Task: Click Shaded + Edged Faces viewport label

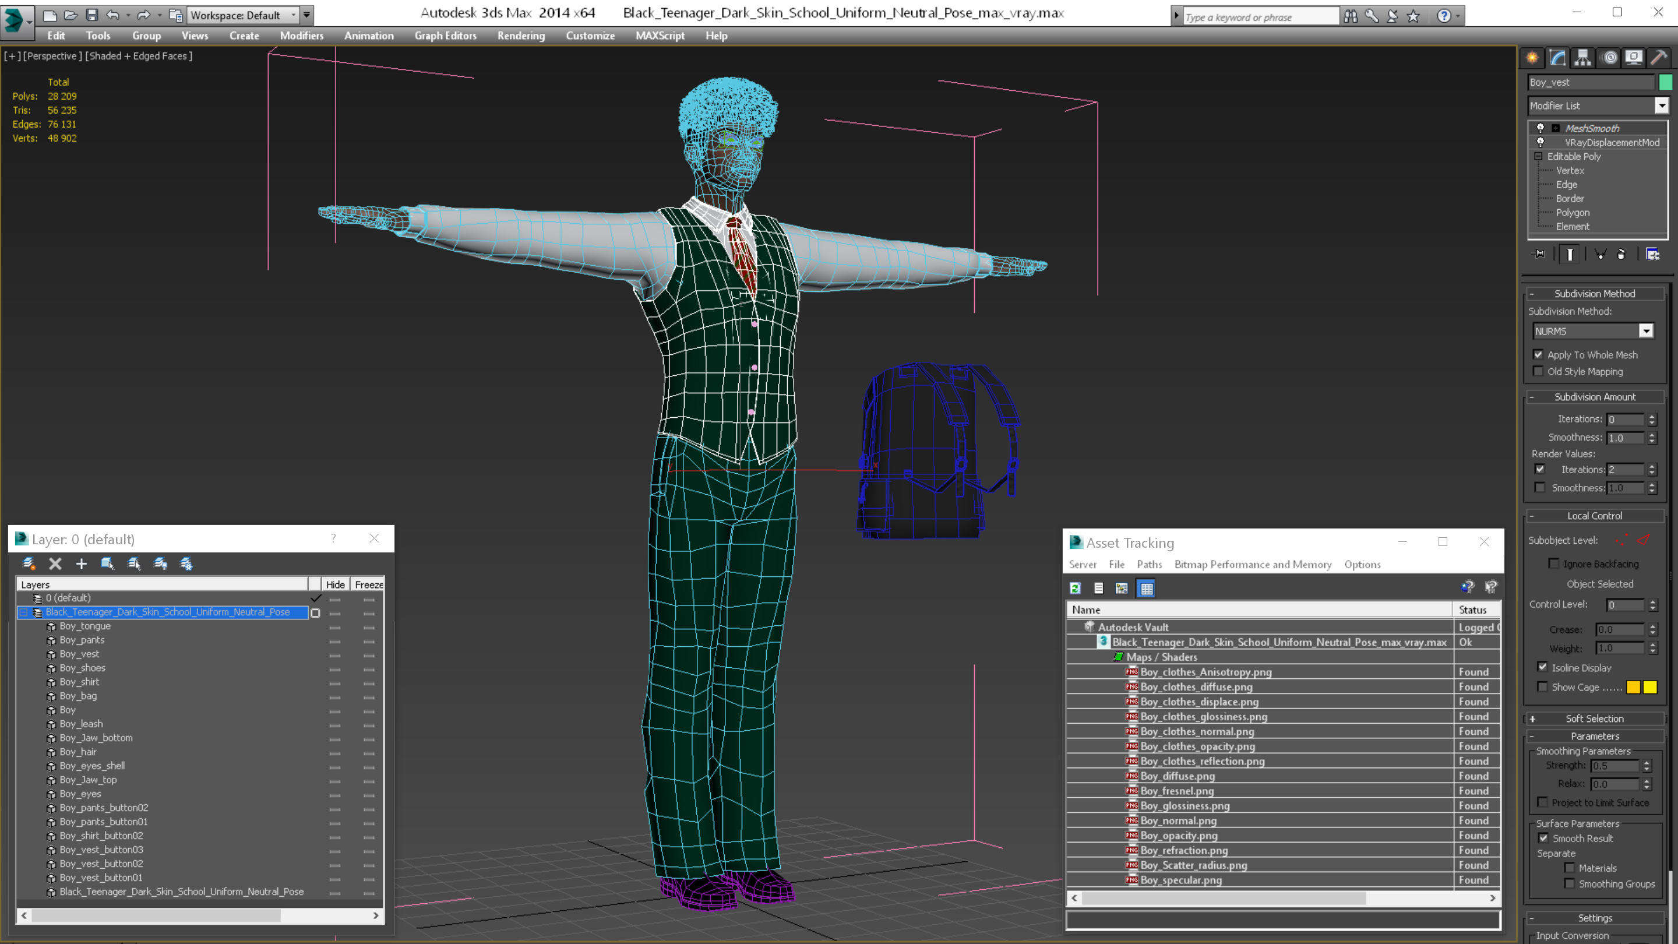Action: coord(139,56)
